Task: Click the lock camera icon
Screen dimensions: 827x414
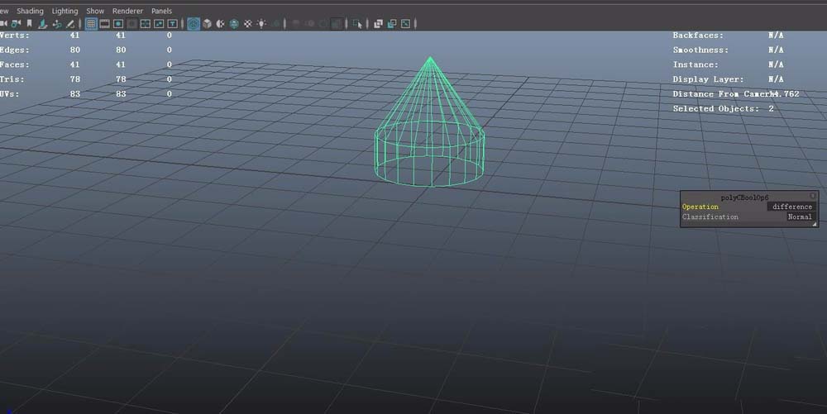Action: point(16,24)
